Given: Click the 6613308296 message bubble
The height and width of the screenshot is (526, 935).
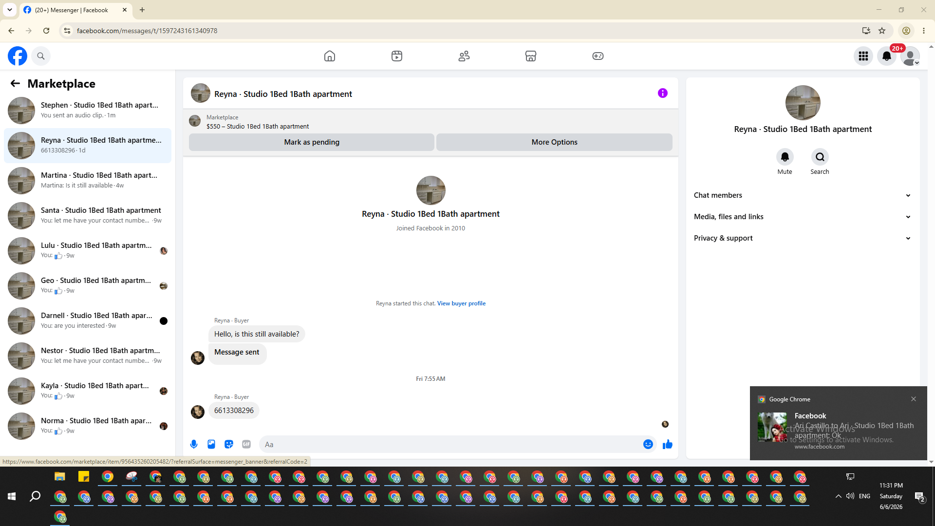Looking at the screenshot, I should pyautogui.click(x=234, y=411).
